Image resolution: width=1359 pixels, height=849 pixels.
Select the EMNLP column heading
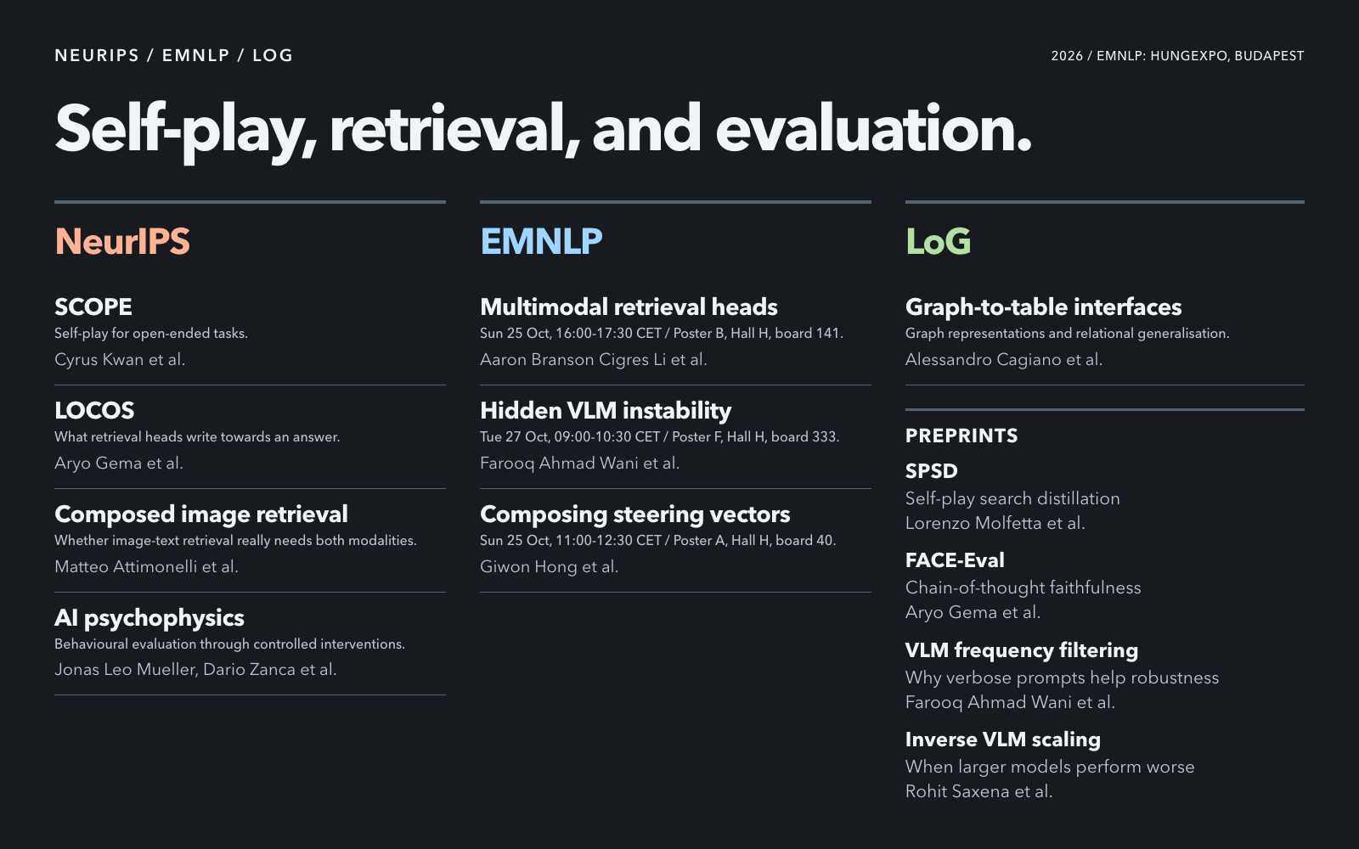pos(541,241)
